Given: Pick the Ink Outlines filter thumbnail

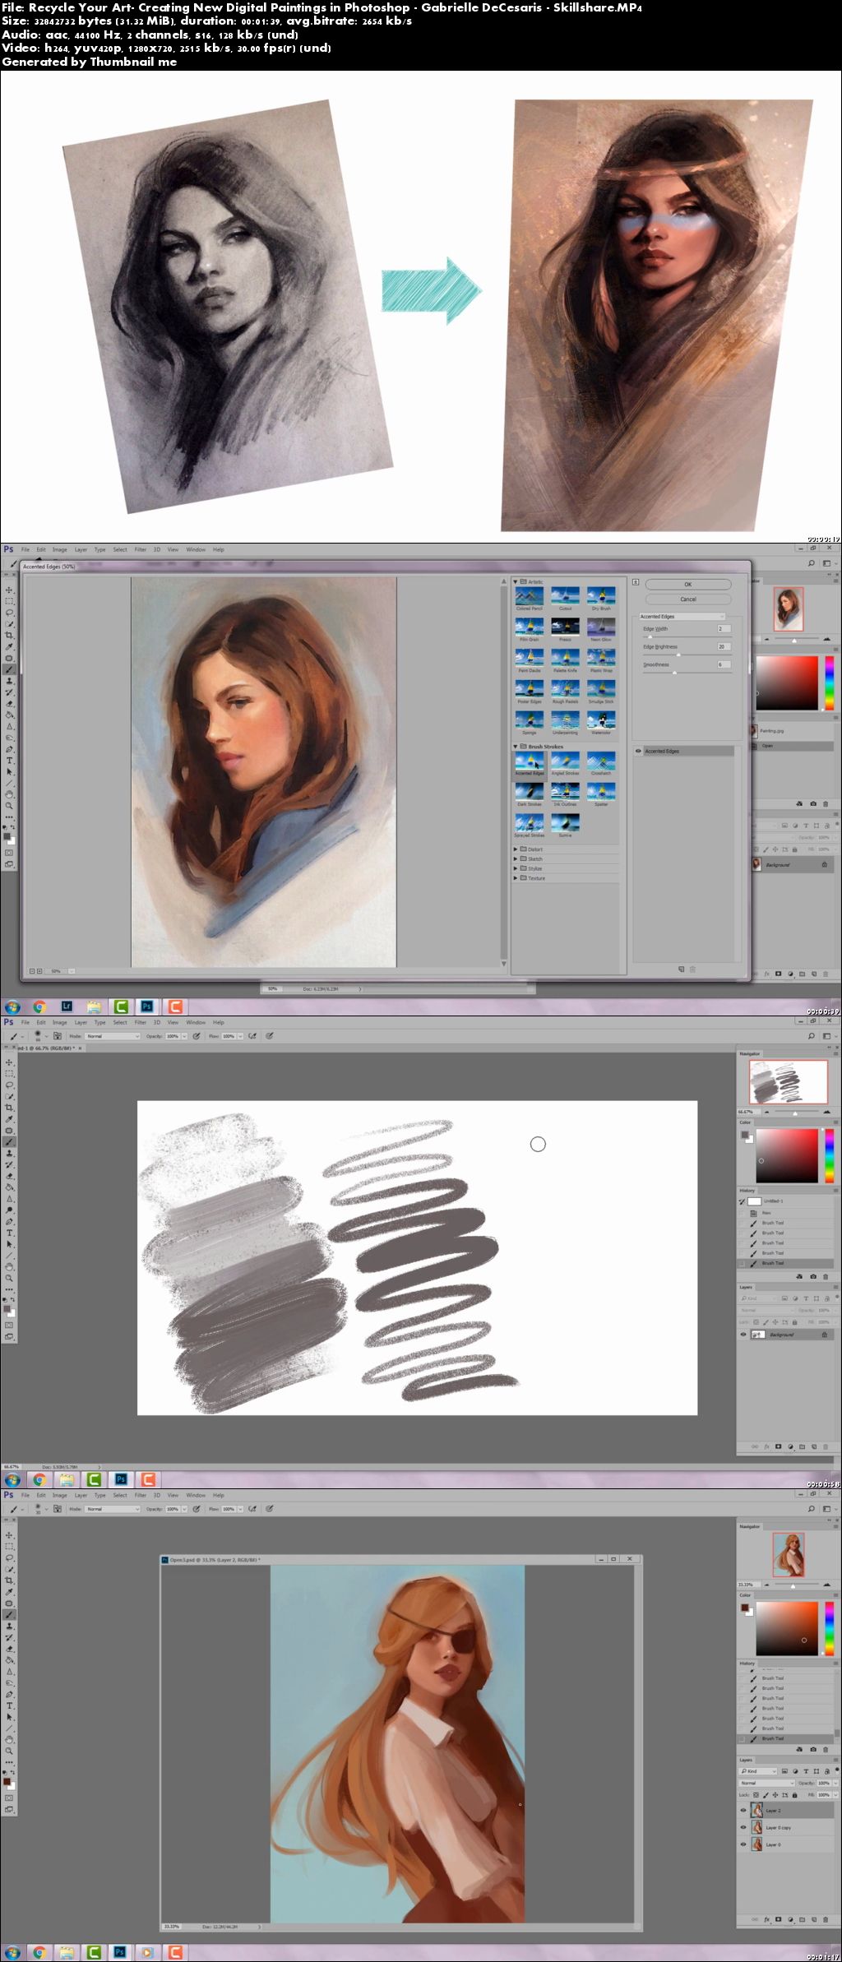Looking at the screenshot, I should 566,792.
